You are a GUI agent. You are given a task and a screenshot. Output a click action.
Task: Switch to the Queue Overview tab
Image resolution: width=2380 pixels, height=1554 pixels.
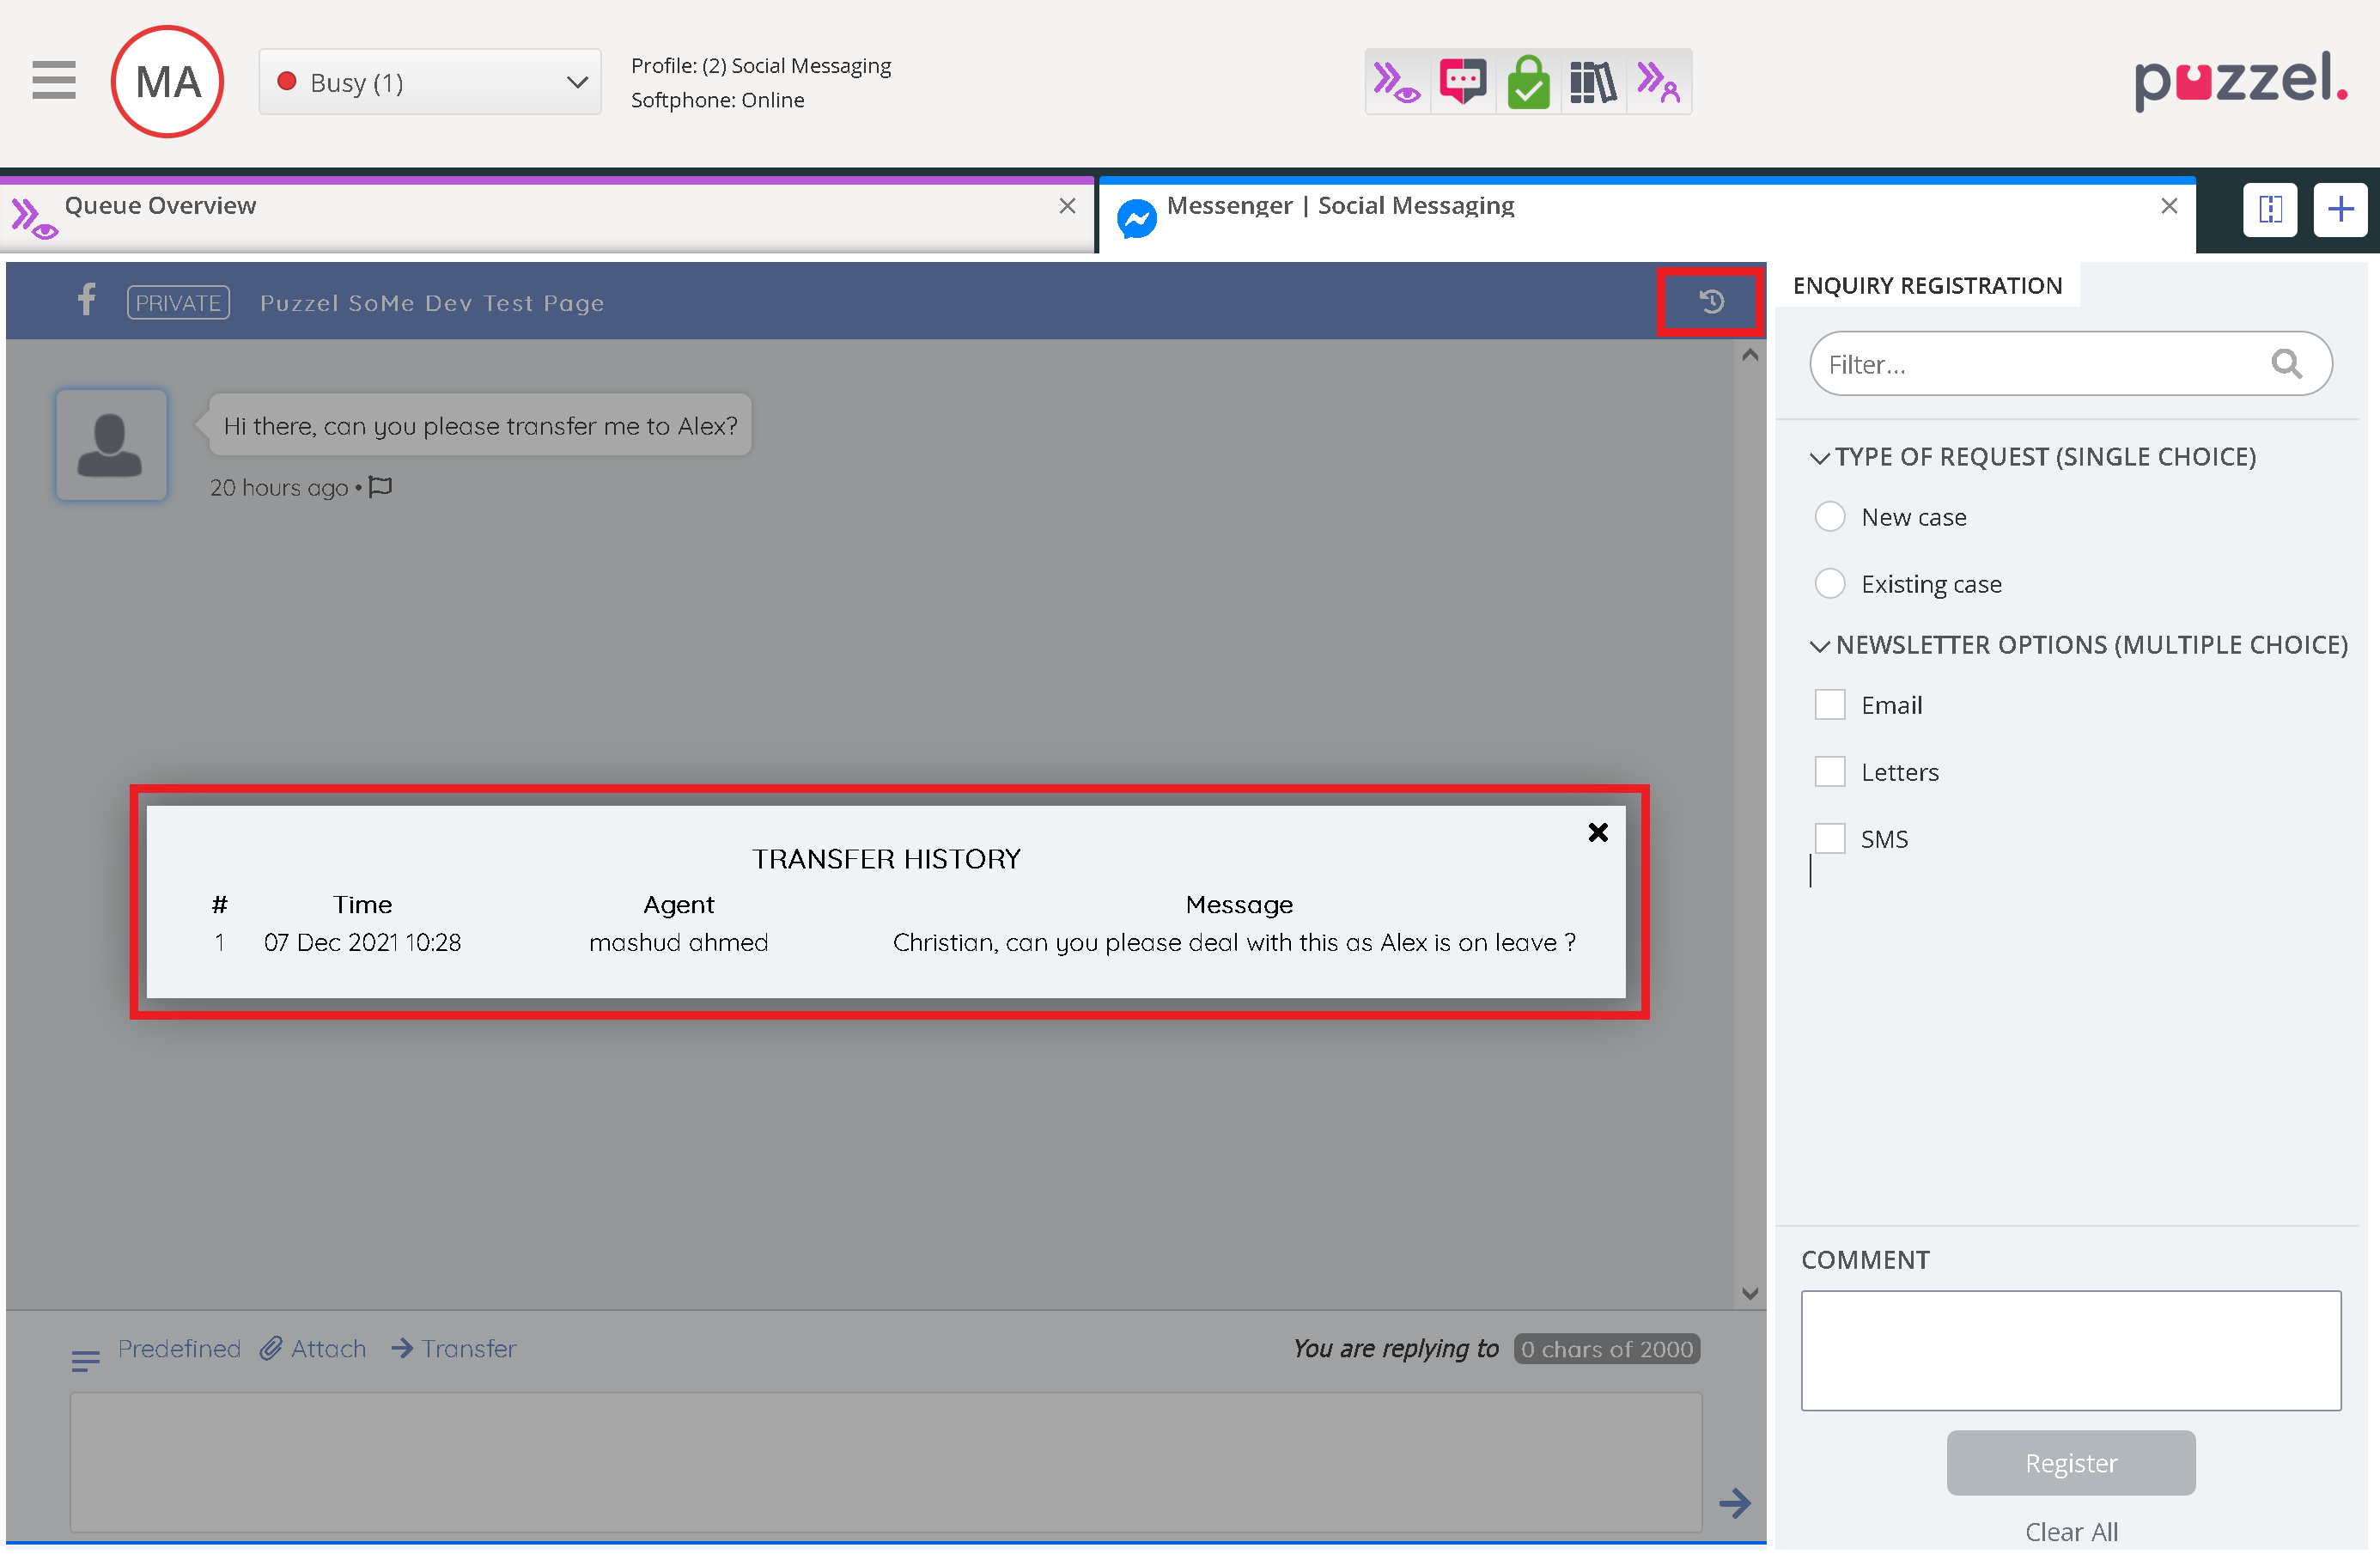(160, 206)
